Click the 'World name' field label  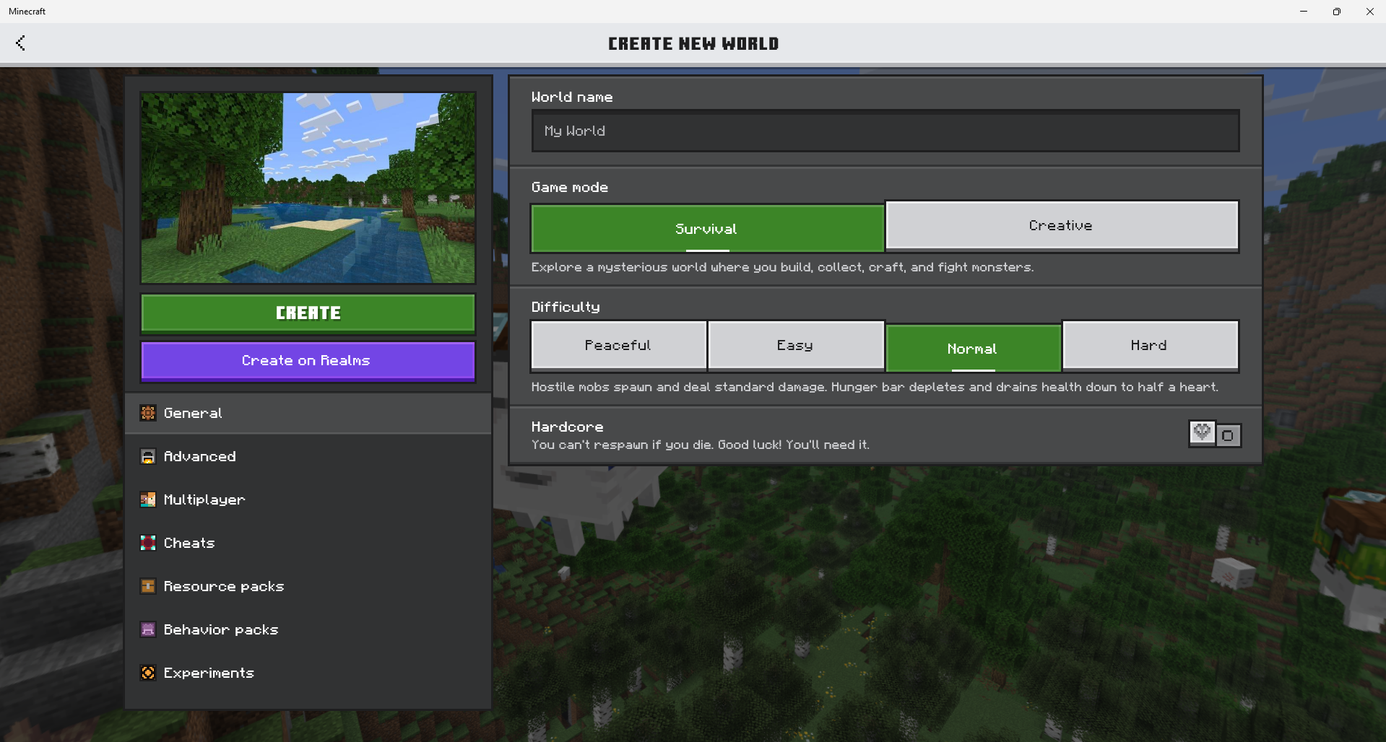pos(572,97)
